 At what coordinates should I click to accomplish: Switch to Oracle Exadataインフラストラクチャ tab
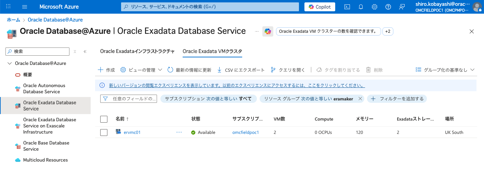pyautogui.click(x=138, y=51)
